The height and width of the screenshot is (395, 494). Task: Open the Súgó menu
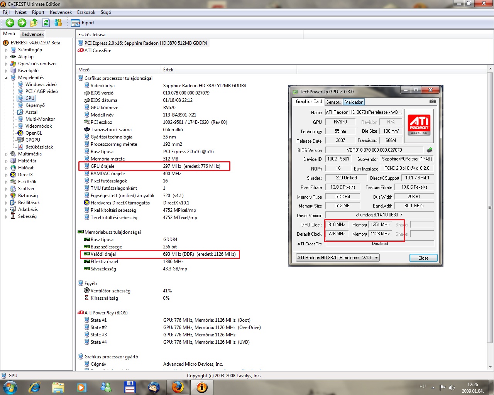tap(106, 12)
